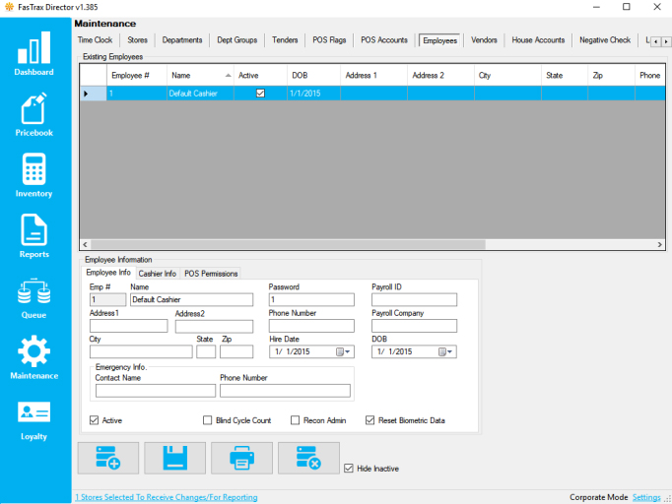
Task: Open the Queue section
Action: pyautogui.click(x=34, y=298)
